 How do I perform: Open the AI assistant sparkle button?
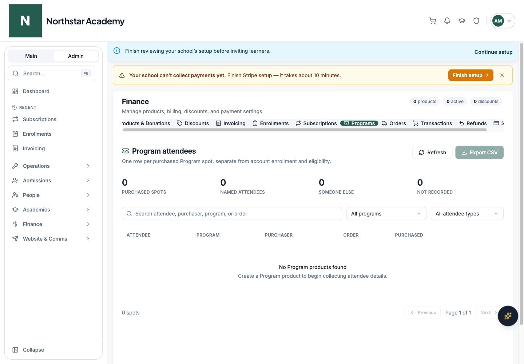pos(508,316)
